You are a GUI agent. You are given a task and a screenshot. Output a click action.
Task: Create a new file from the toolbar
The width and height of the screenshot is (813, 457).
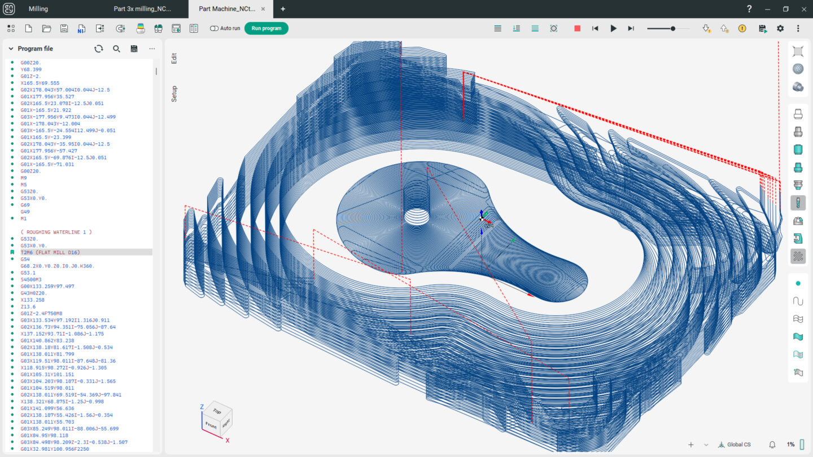pyautogui.click(x=28, y=28)
